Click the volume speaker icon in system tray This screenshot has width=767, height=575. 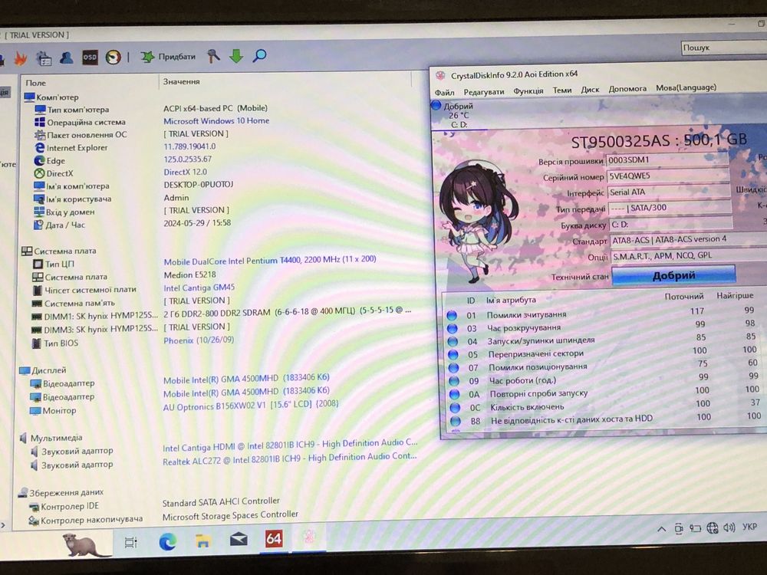tap(729, 527)
